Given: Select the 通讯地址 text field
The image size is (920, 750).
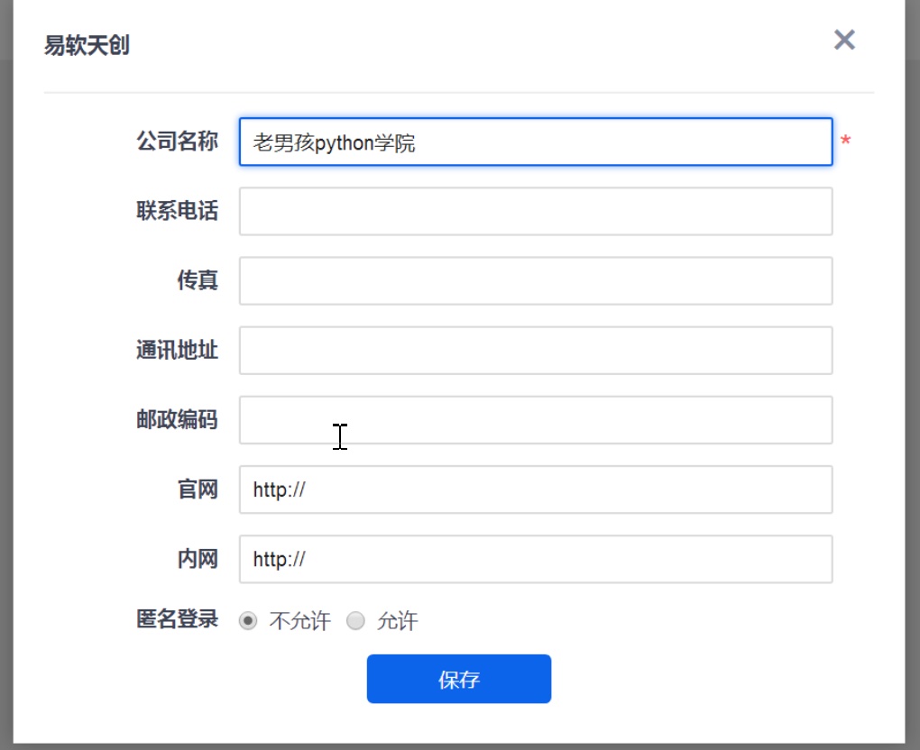Looking at the screenshot, I should [535, 351].
